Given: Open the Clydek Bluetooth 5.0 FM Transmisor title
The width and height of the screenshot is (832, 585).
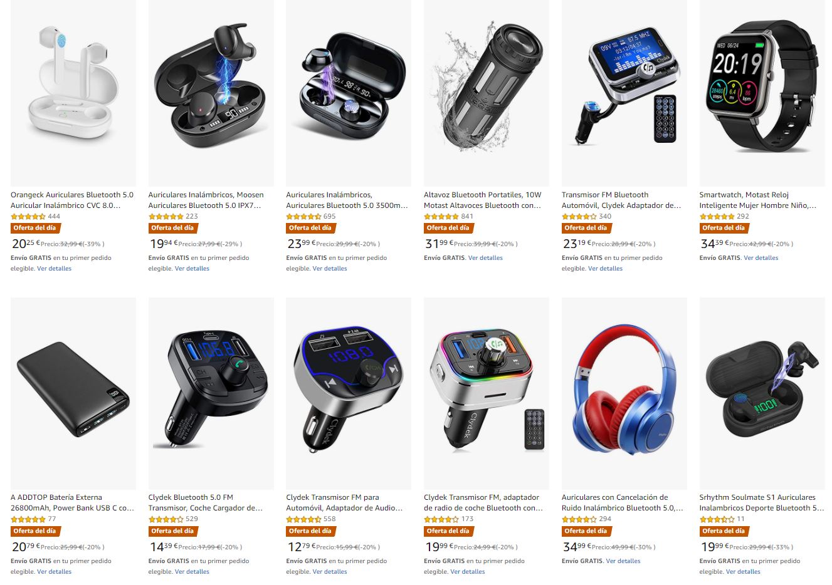Looking at the screenshot, I should click(206, 502).
